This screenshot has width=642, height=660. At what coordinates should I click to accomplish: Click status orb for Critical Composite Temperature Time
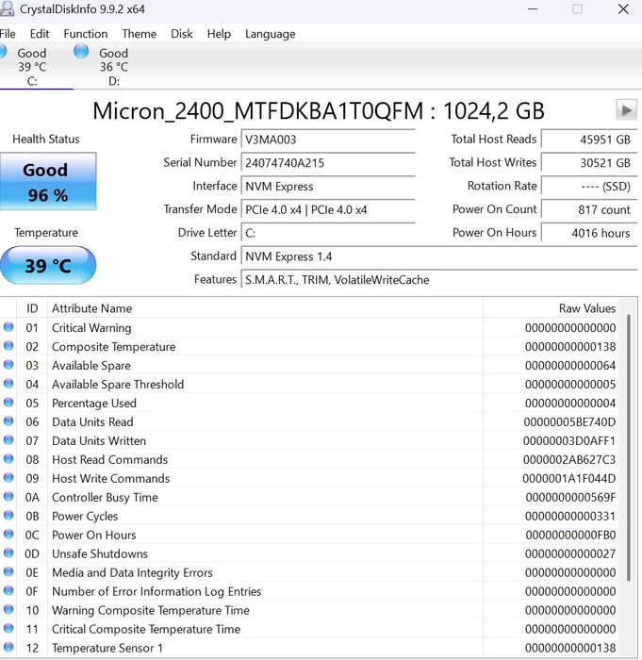pos(8,628)
